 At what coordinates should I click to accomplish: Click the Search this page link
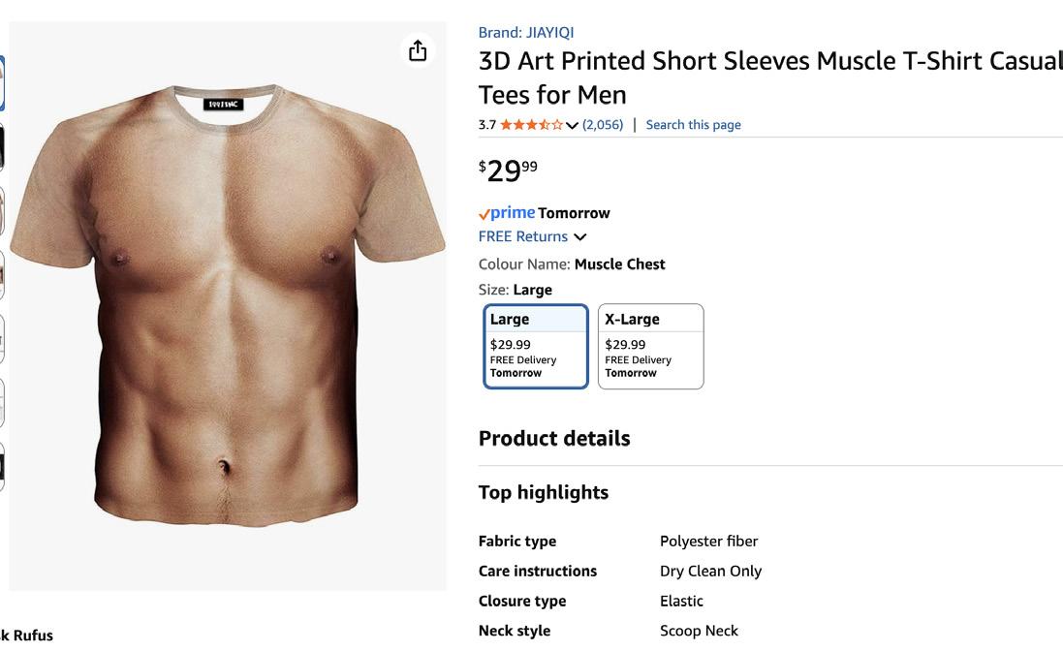693,125
